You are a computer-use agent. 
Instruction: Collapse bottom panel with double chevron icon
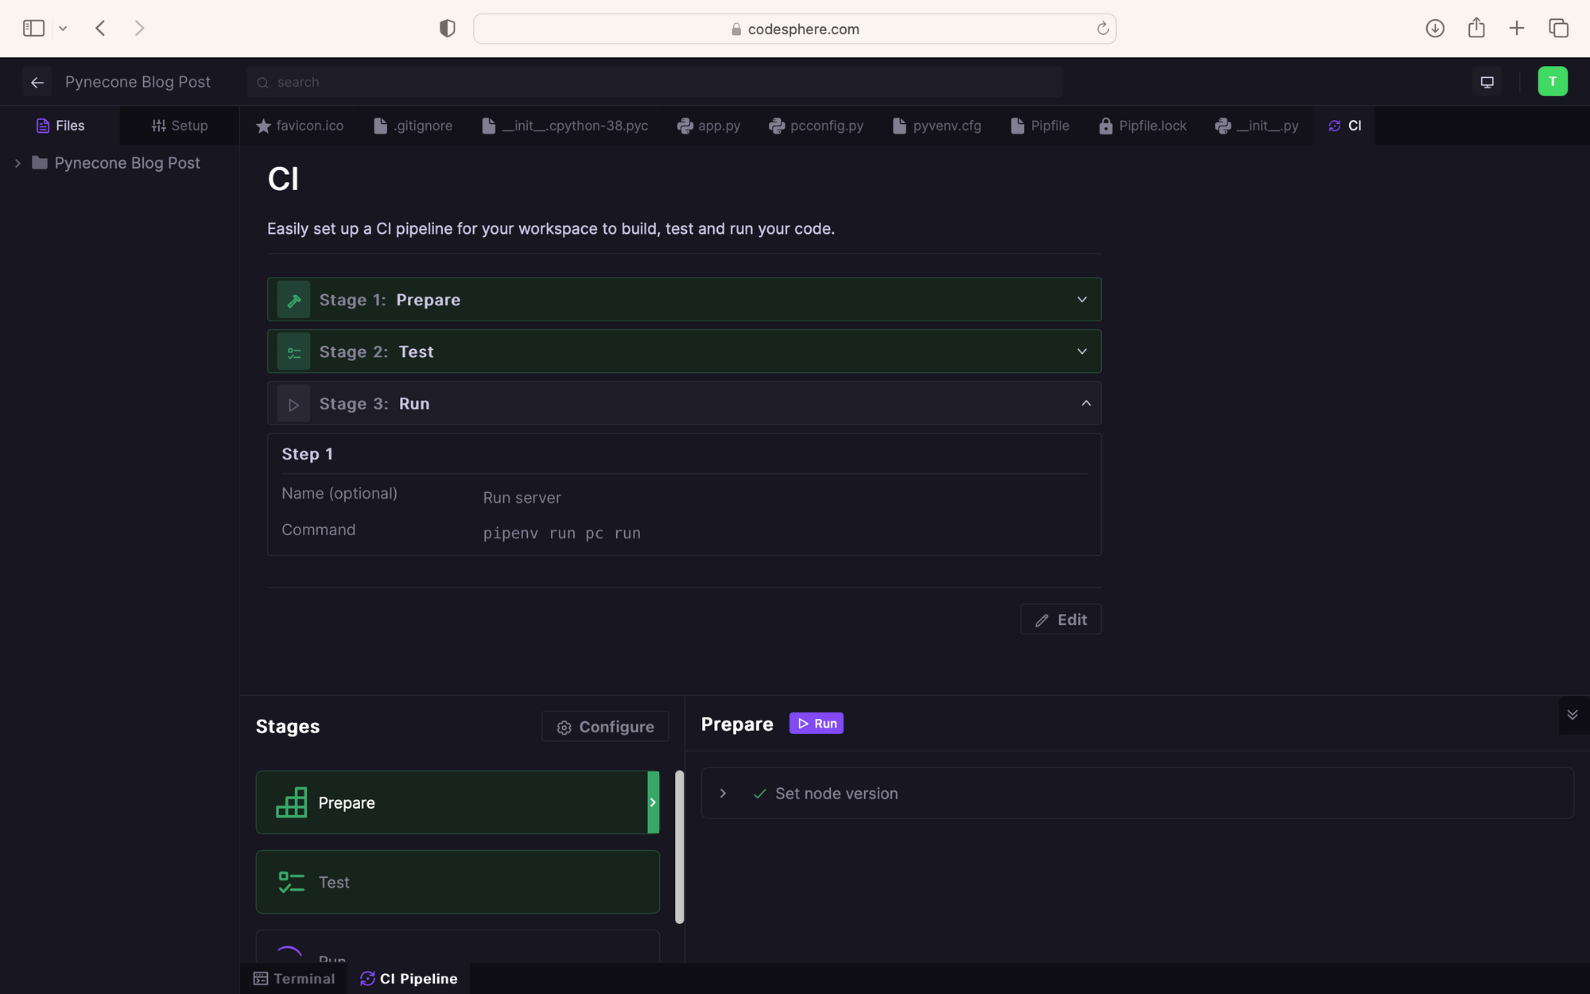[1572, 714]
